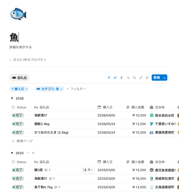Click the ¥16,000 amount cell
This screenshot has width=179, height=192.
click(x=139, y=179)
